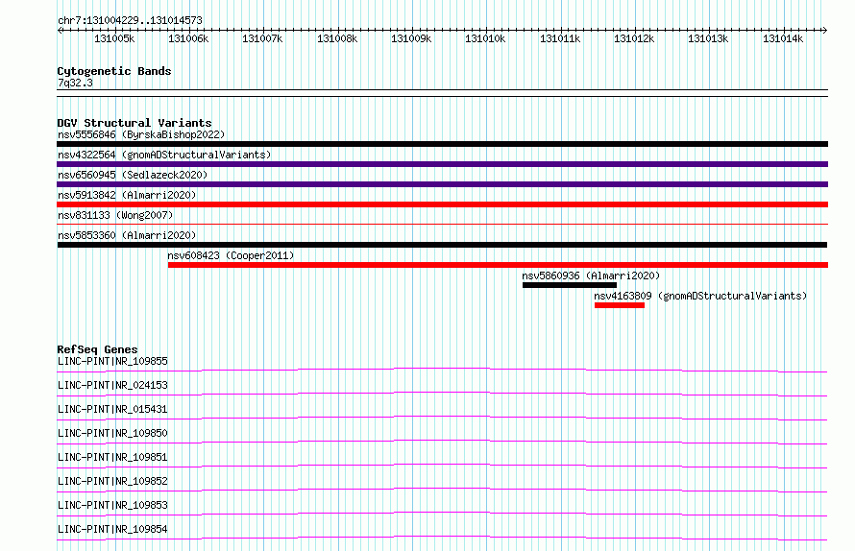The width and height of the screenshot is (855, 551).
Task: Click the chr7:131004229..131014573 coordinates label
Action: pyautogui.click(x=131, y=21)
